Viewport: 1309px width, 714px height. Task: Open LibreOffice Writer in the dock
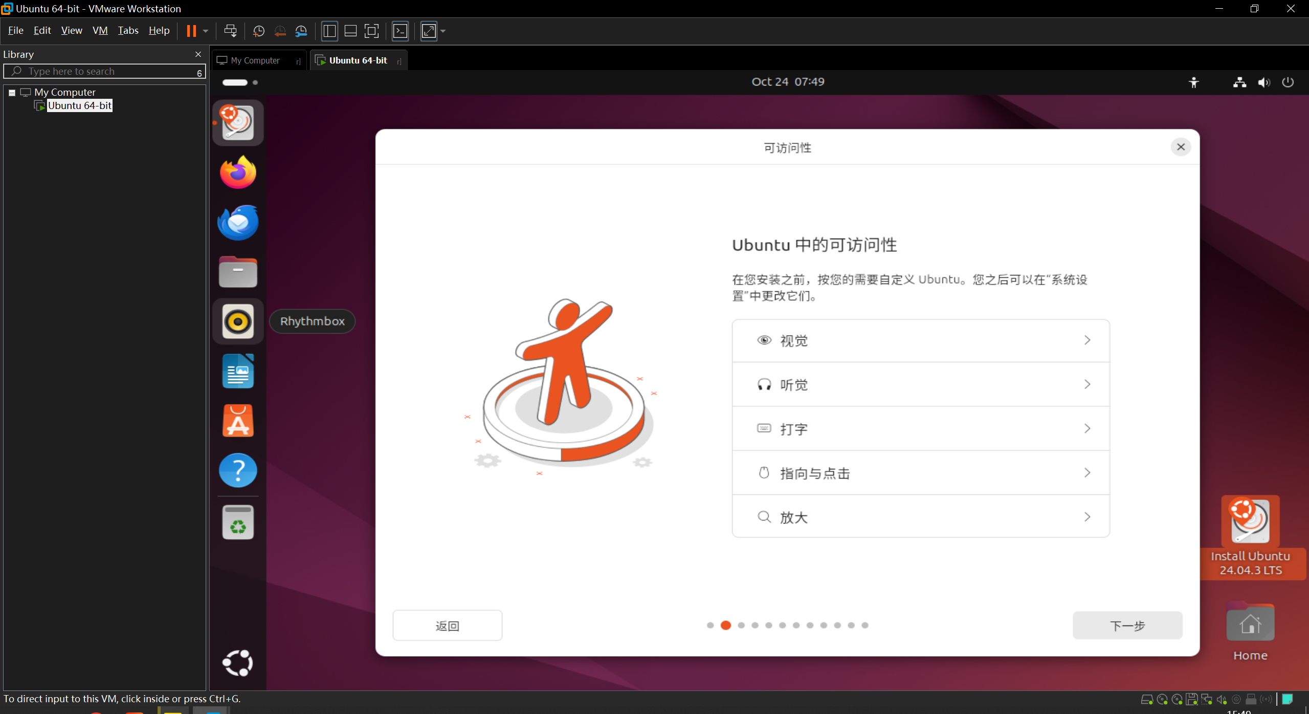pyautogui.click(x=238, y=372)
